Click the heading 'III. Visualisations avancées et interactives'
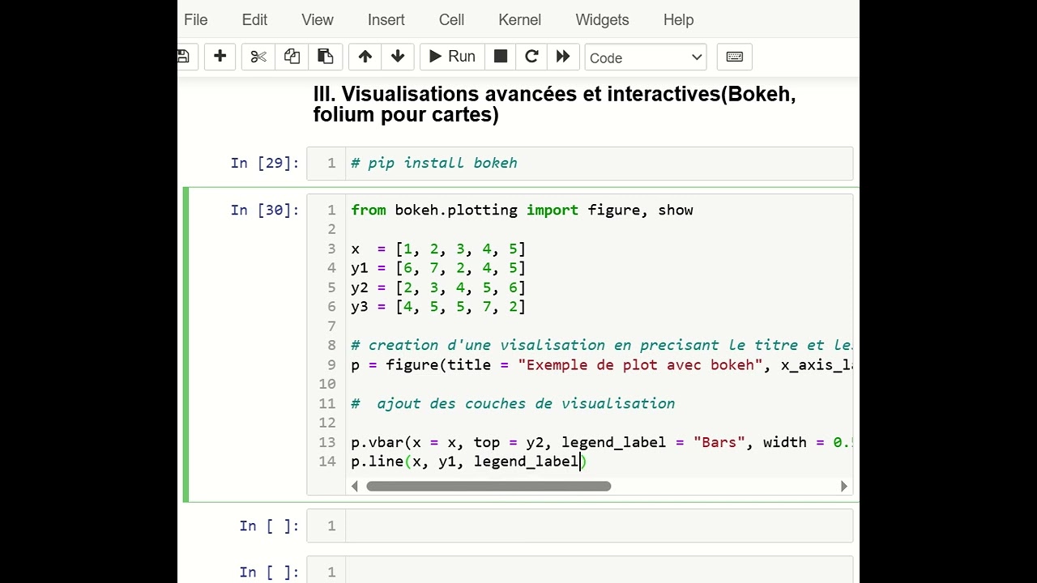Viewport: 1037px width, 583px height. 554,104
